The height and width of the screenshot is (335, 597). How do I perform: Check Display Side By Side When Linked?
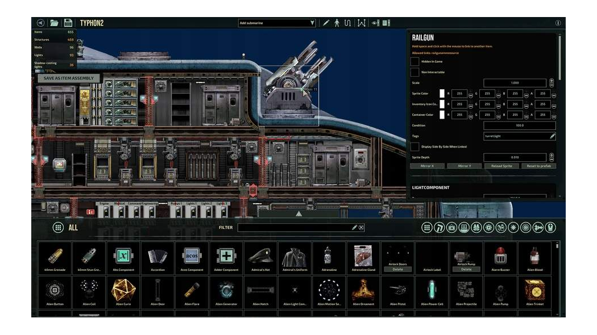coord(415,146)
